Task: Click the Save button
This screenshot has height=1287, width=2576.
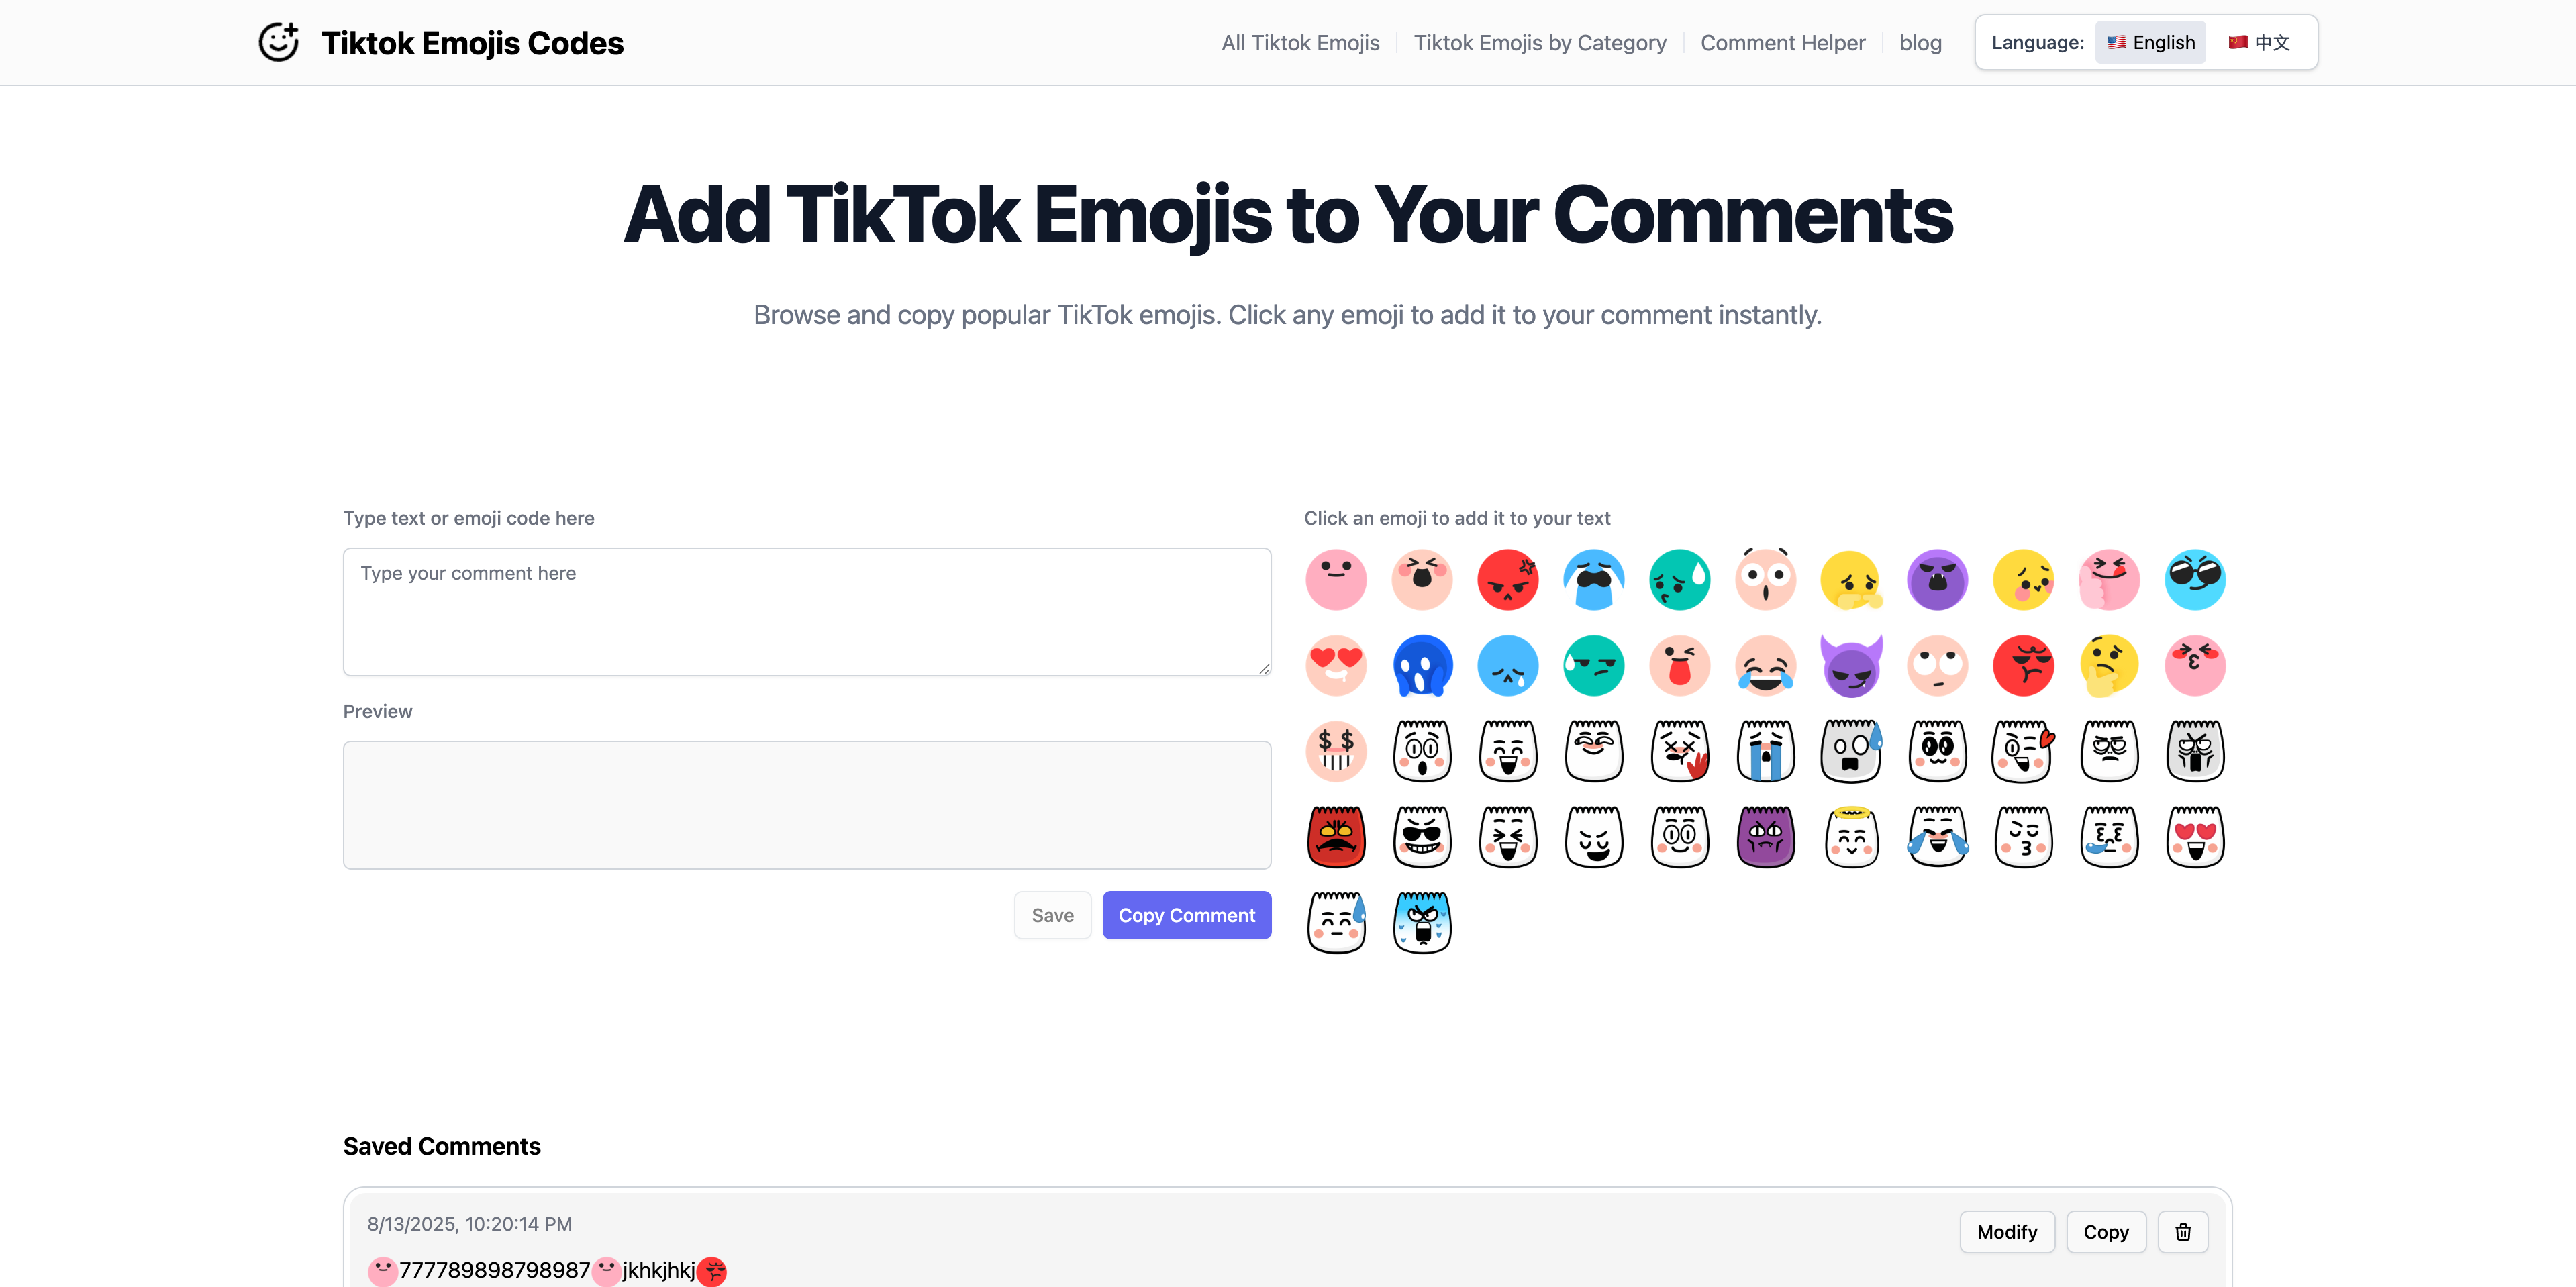Action: (1053, 915)
